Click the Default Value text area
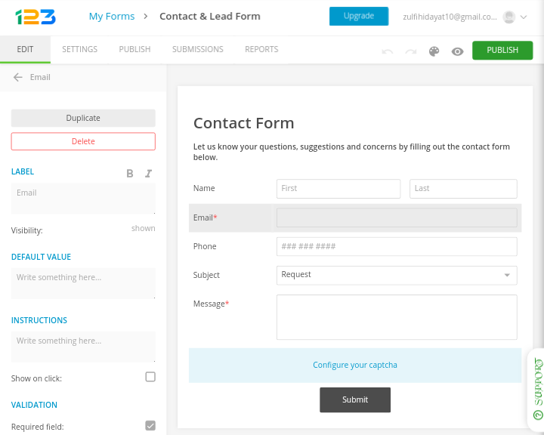544x435 pixels. pyautogui.click(x=83, y=283)
